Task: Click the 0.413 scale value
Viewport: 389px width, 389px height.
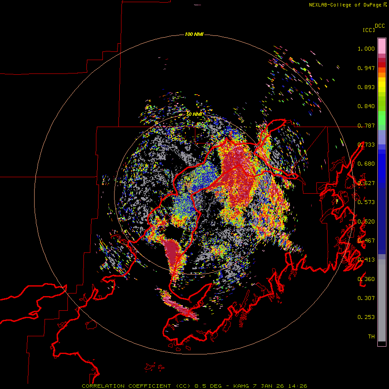Action: pos(366,260)
